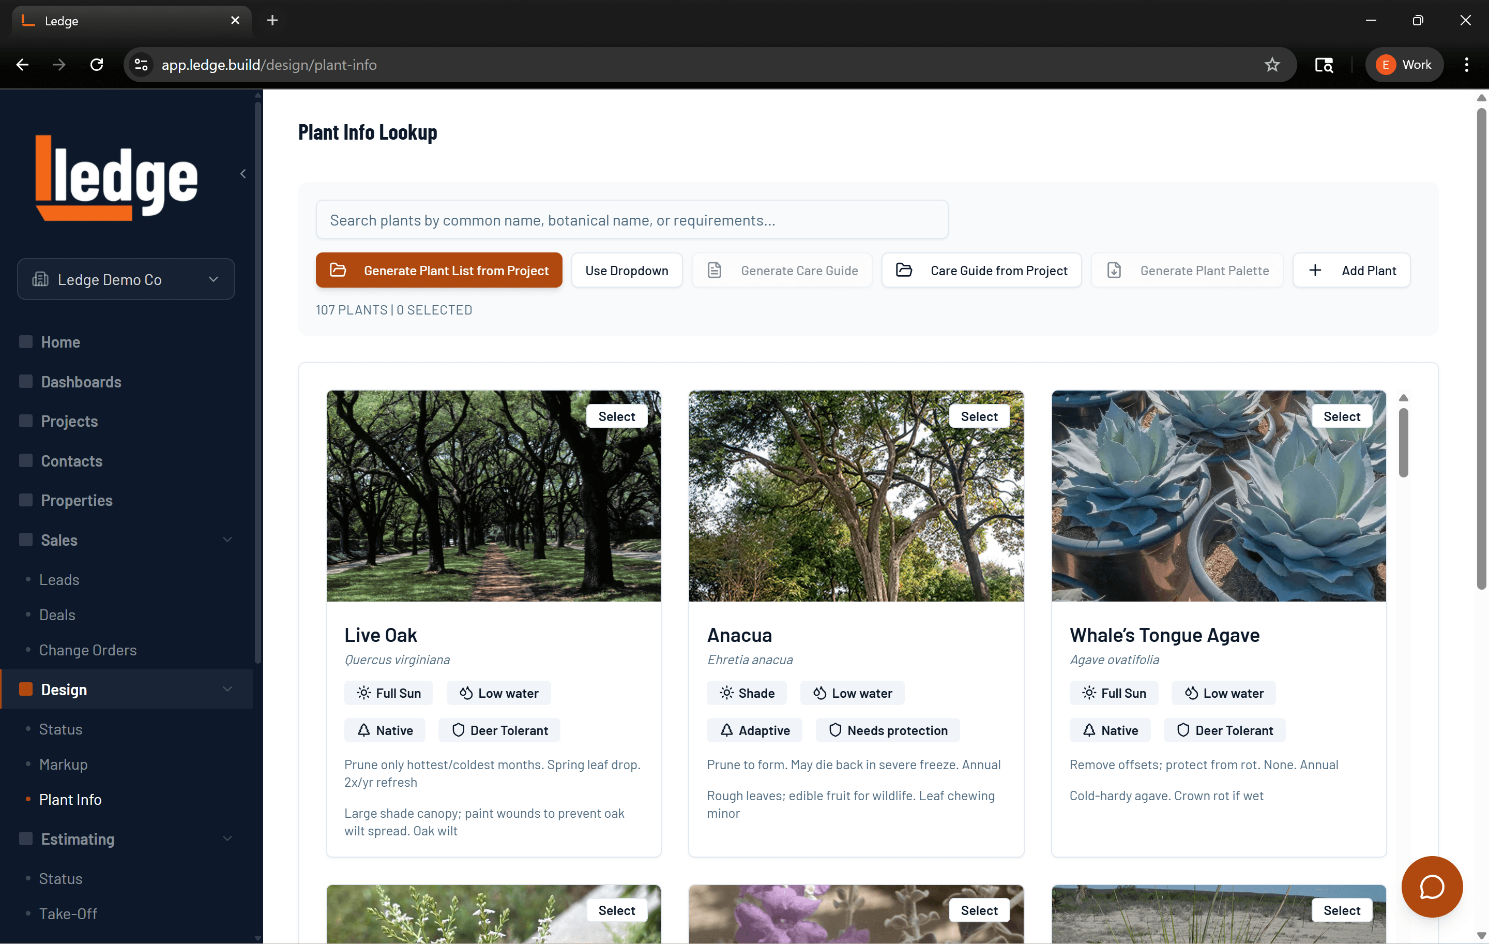Click Generate Plant List from Project
This screenshot has width=1489, height=944.
pos(438,269)
